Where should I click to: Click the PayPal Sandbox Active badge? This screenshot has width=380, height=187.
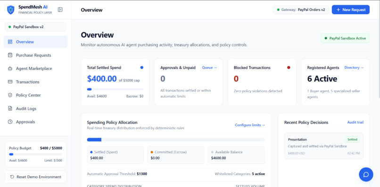[x=345, y=38]
